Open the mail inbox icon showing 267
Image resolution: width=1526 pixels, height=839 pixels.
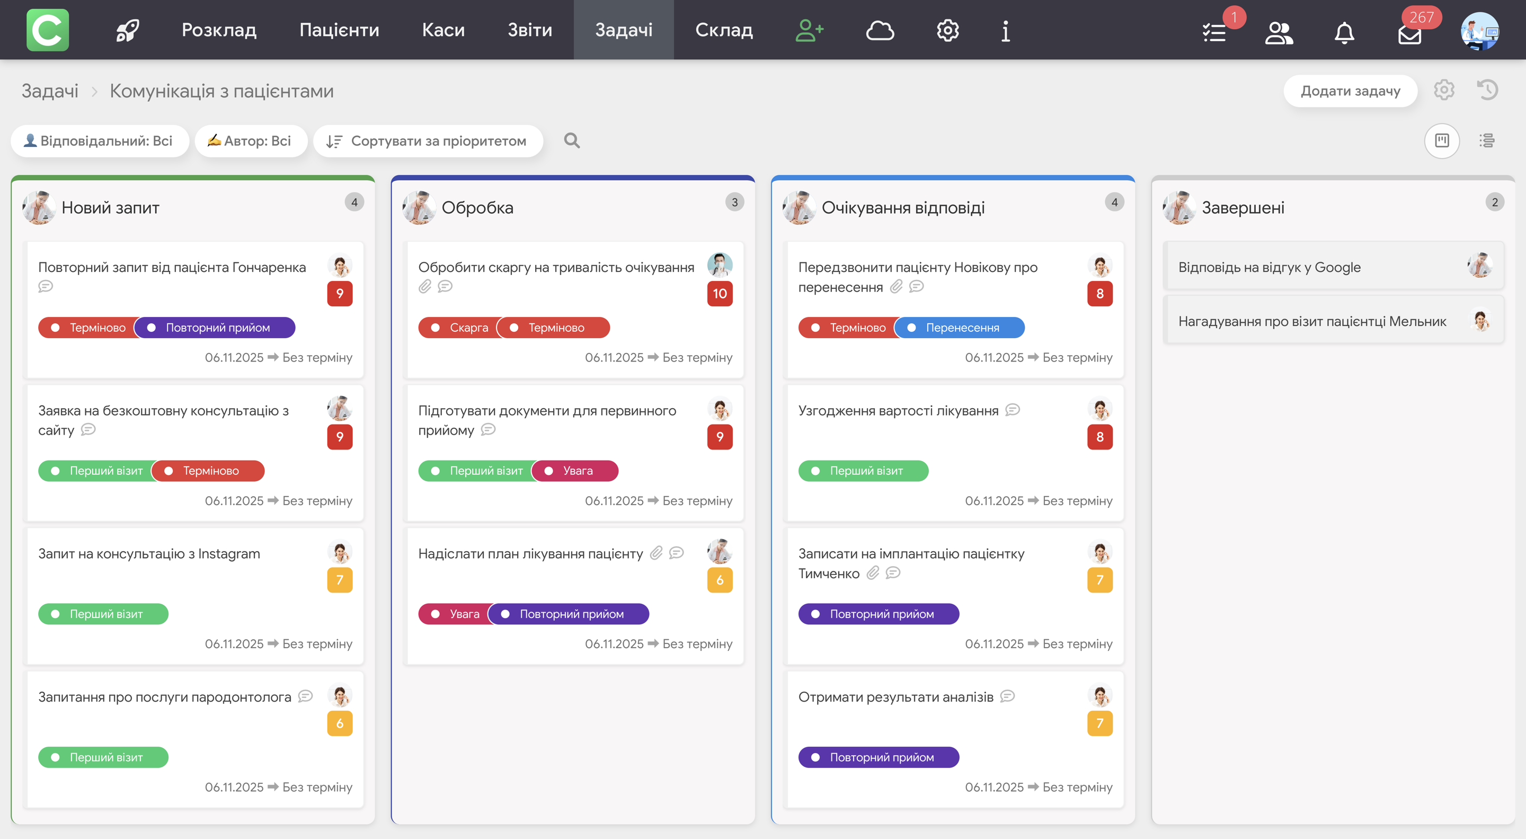[x=1409, y=34]
